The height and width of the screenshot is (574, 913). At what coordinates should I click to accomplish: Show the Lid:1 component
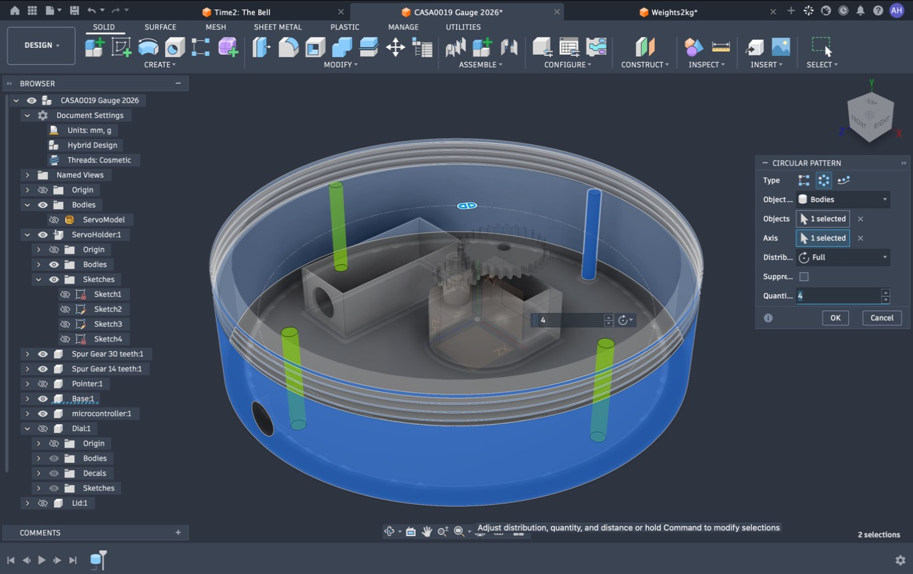point(43,503)
